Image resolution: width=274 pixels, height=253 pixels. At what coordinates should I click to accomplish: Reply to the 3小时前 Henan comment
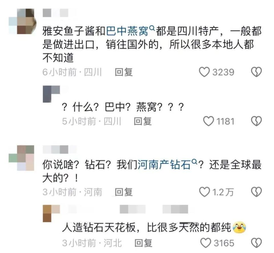pos(124,192)
